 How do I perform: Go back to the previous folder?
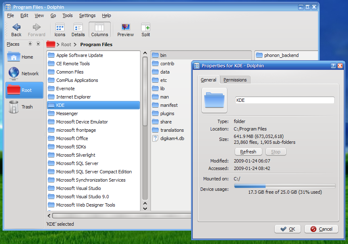(x=16, y=29)
